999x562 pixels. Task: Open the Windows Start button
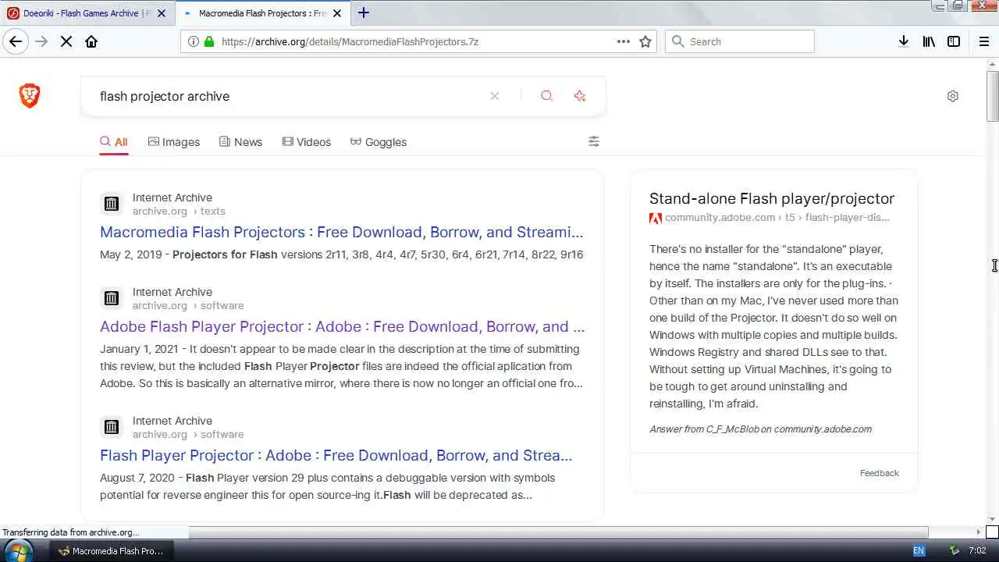pos(17,550)
